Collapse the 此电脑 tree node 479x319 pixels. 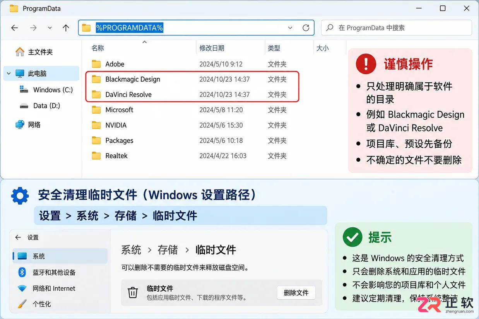pyautogui.click(x=8, y=73)
